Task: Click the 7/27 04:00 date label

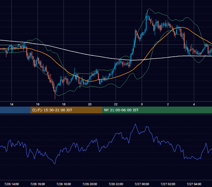Action: 194,184
